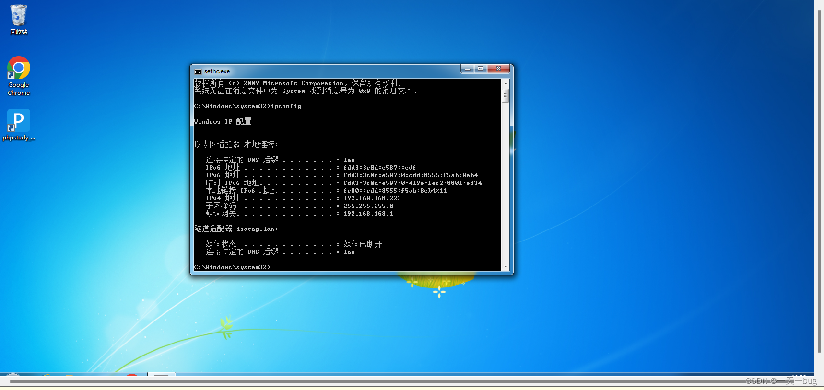Screen dimensions: 824x390
Task: Open the Recycle Bin desktop icon
Action: (x=19, y=20)
